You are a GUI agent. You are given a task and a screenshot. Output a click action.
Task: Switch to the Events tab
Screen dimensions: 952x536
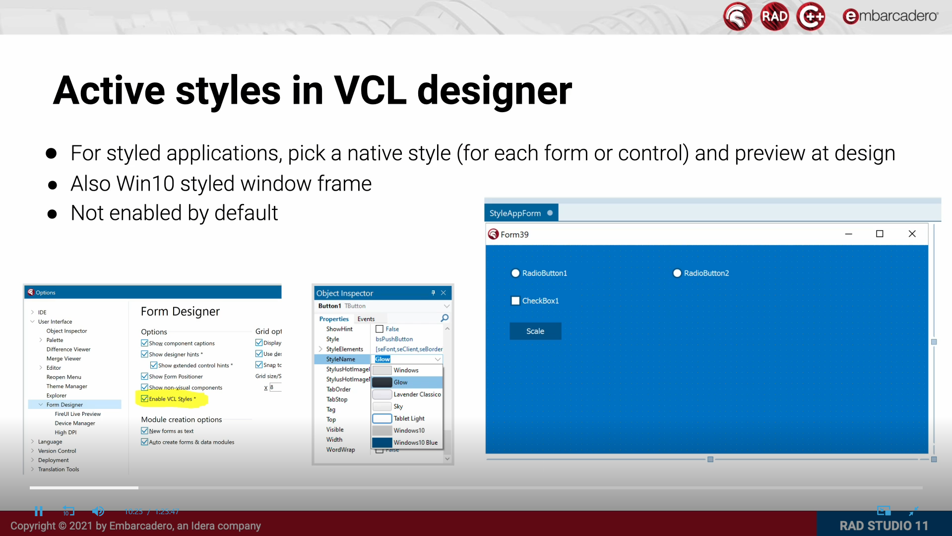366,319
